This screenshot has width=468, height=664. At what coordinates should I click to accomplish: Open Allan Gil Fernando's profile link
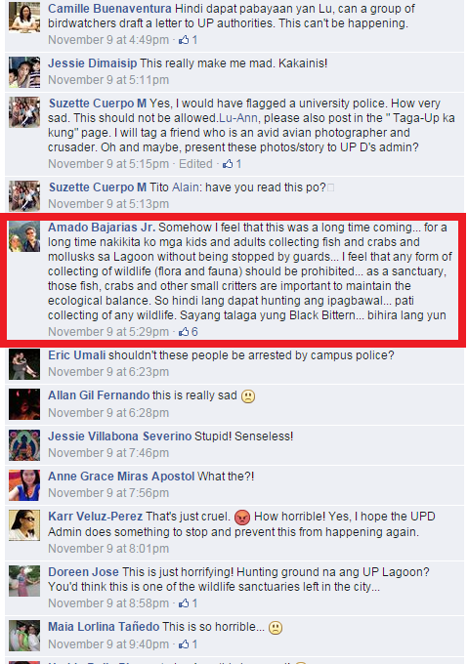click(x=99, y=395)
